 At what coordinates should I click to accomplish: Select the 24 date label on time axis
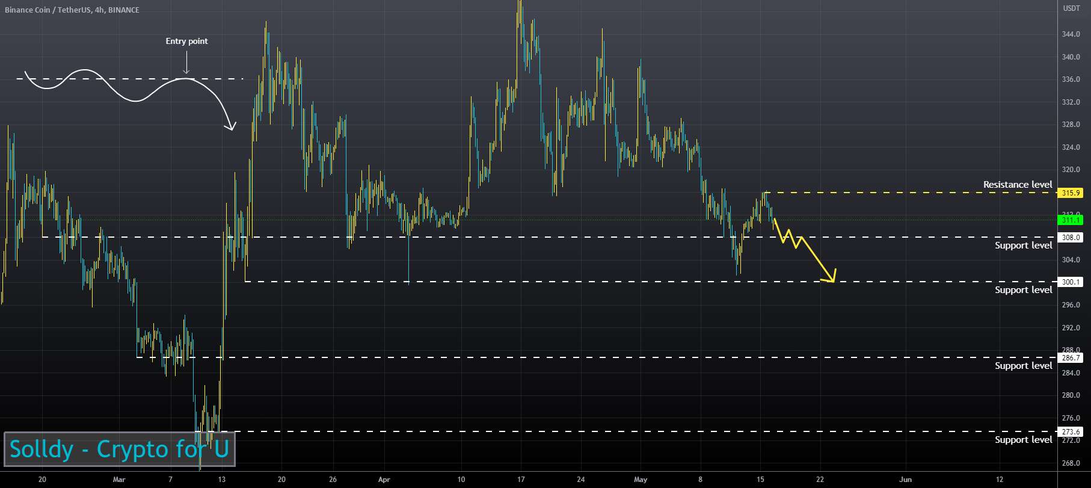580,480
